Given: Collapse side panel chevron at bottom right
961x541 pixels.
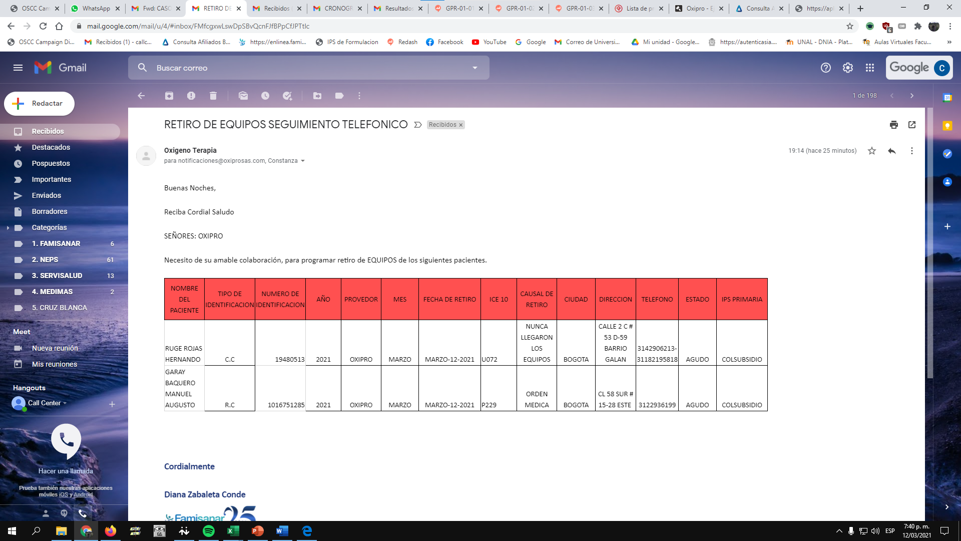Looking at the screenshot, I should pyautogui.click(x=946, y=507).
